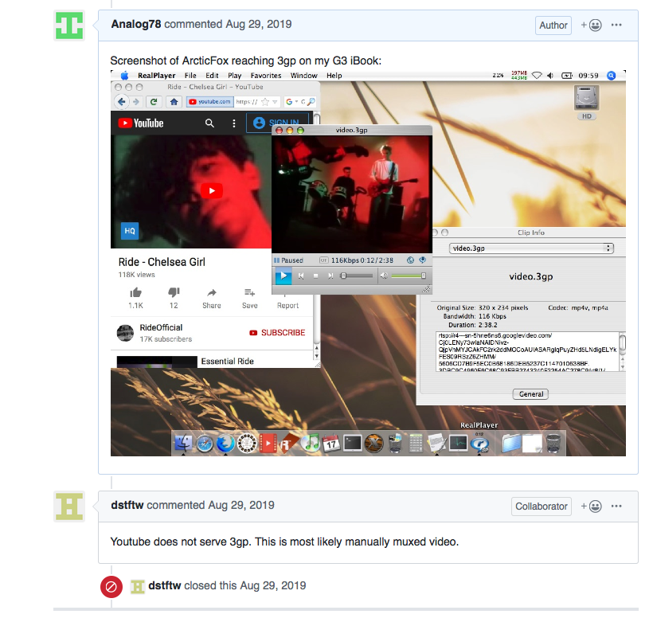Open the Favorites menu
This screenshot has height=618, width=653.
click(266, 76)
